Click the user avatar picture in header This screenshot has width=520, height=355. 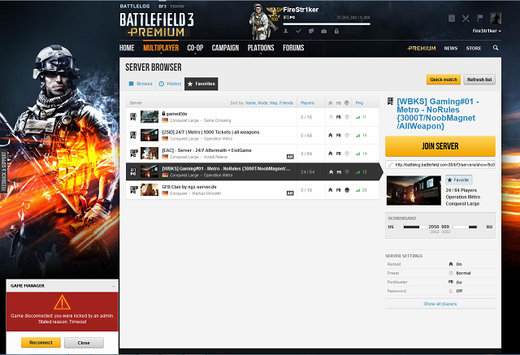(x=496, y=18)
